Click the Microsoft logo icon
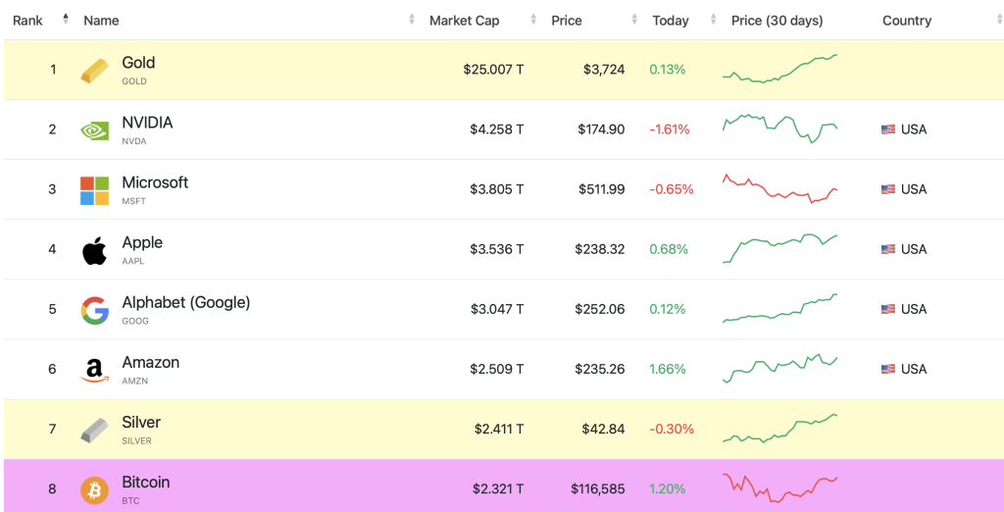 pos(95,190)
